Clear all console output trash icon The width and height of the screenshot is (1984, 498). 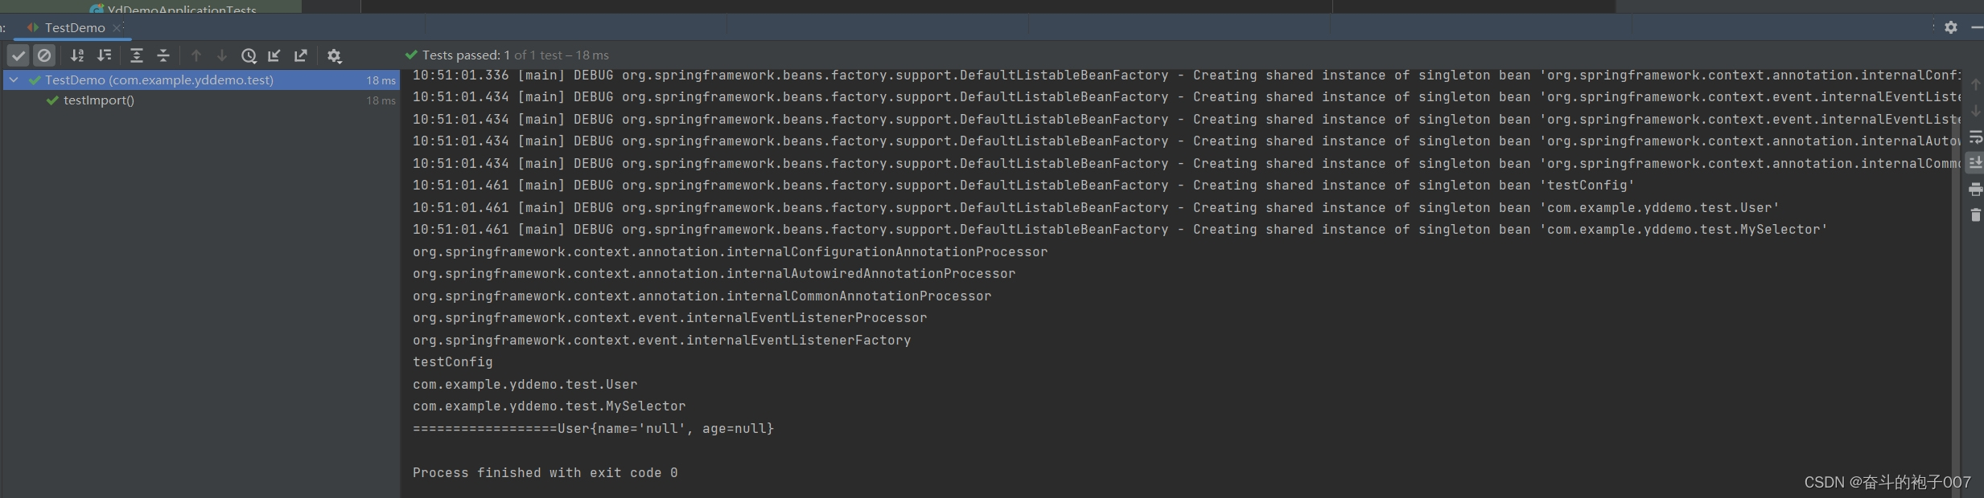tap(1975, 215)
